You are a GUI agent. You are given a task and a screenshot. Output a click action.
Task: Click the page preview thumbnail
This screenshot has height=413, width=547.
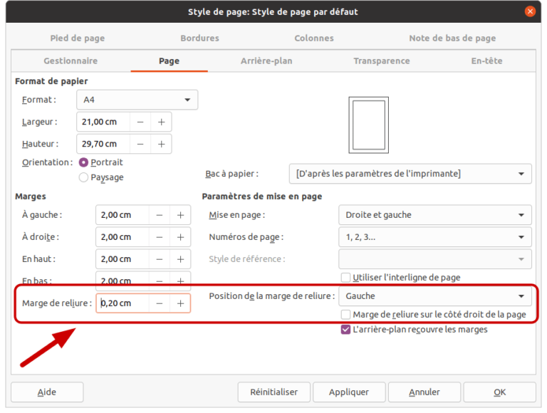pos(368,125)
